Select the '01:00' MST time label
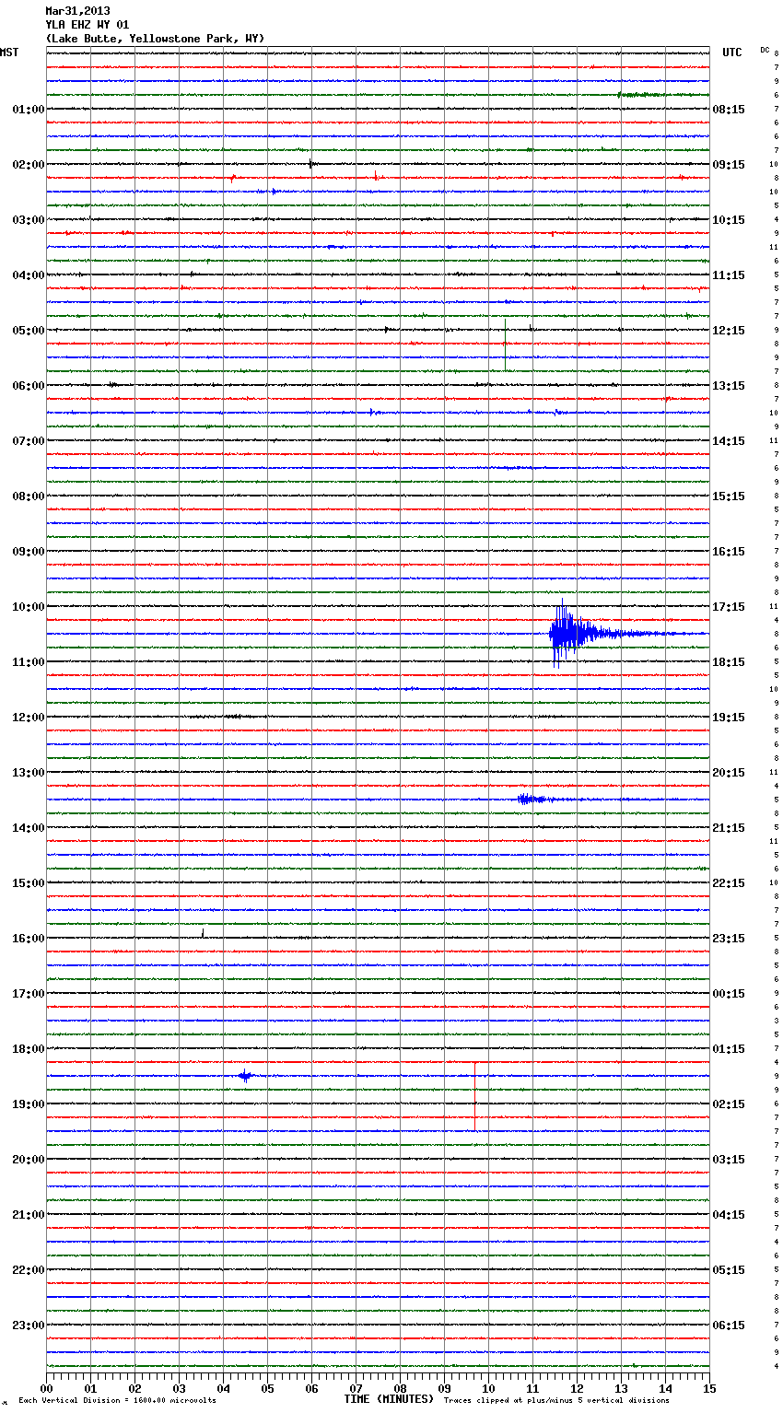783x1413 pixels. pyautogui.click(x=28, y=110)
